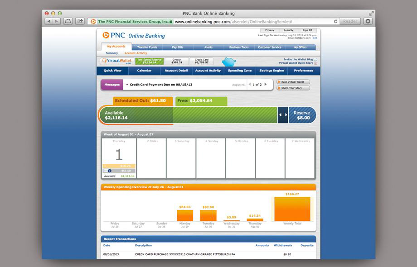Click the PNC site icon in address bar
Image resolution: width=417 pixels, height=267 pixels.
pyautogui.click(x=93, y=22)
